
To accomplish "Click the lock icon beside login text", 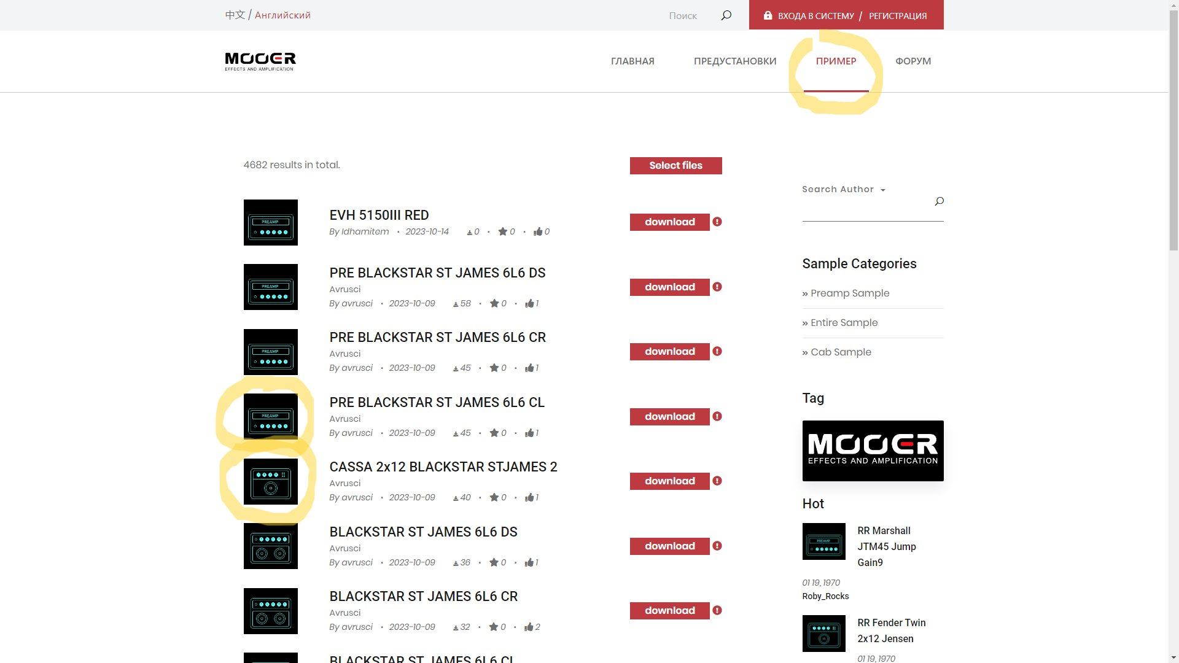I will 768,15.
